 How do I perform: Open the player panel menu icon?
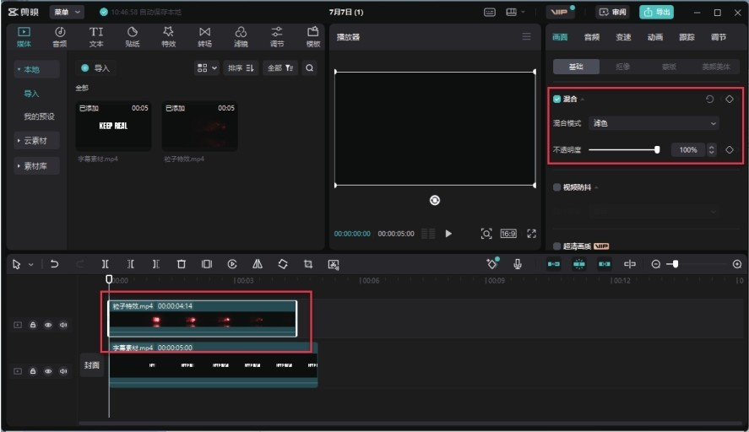point(526,37)
